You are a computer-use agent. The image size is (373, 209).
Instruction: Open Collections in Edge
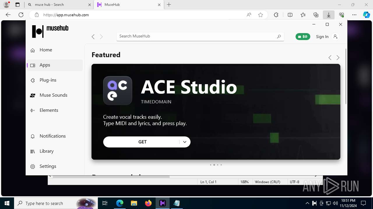click(316, 15)
